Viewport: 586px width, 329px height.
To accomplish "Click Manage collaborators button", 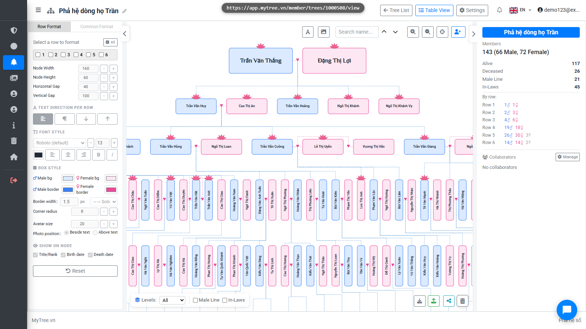I will [x=568, y=157].
